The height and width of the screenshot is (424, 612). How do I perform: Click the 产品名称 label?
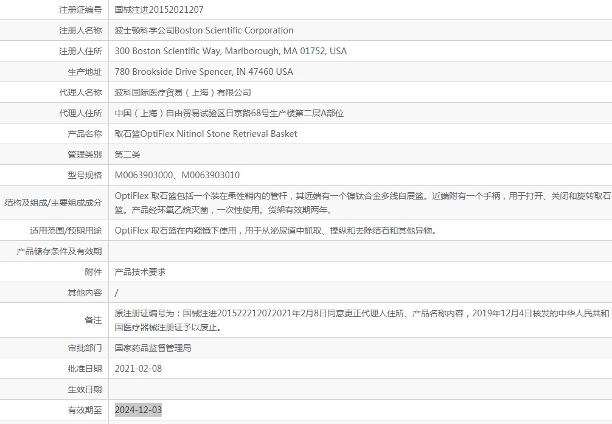tap(85, 134)
